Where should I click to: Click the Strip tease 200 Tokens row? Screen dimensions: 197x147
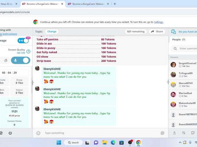(x=76, y=61)
